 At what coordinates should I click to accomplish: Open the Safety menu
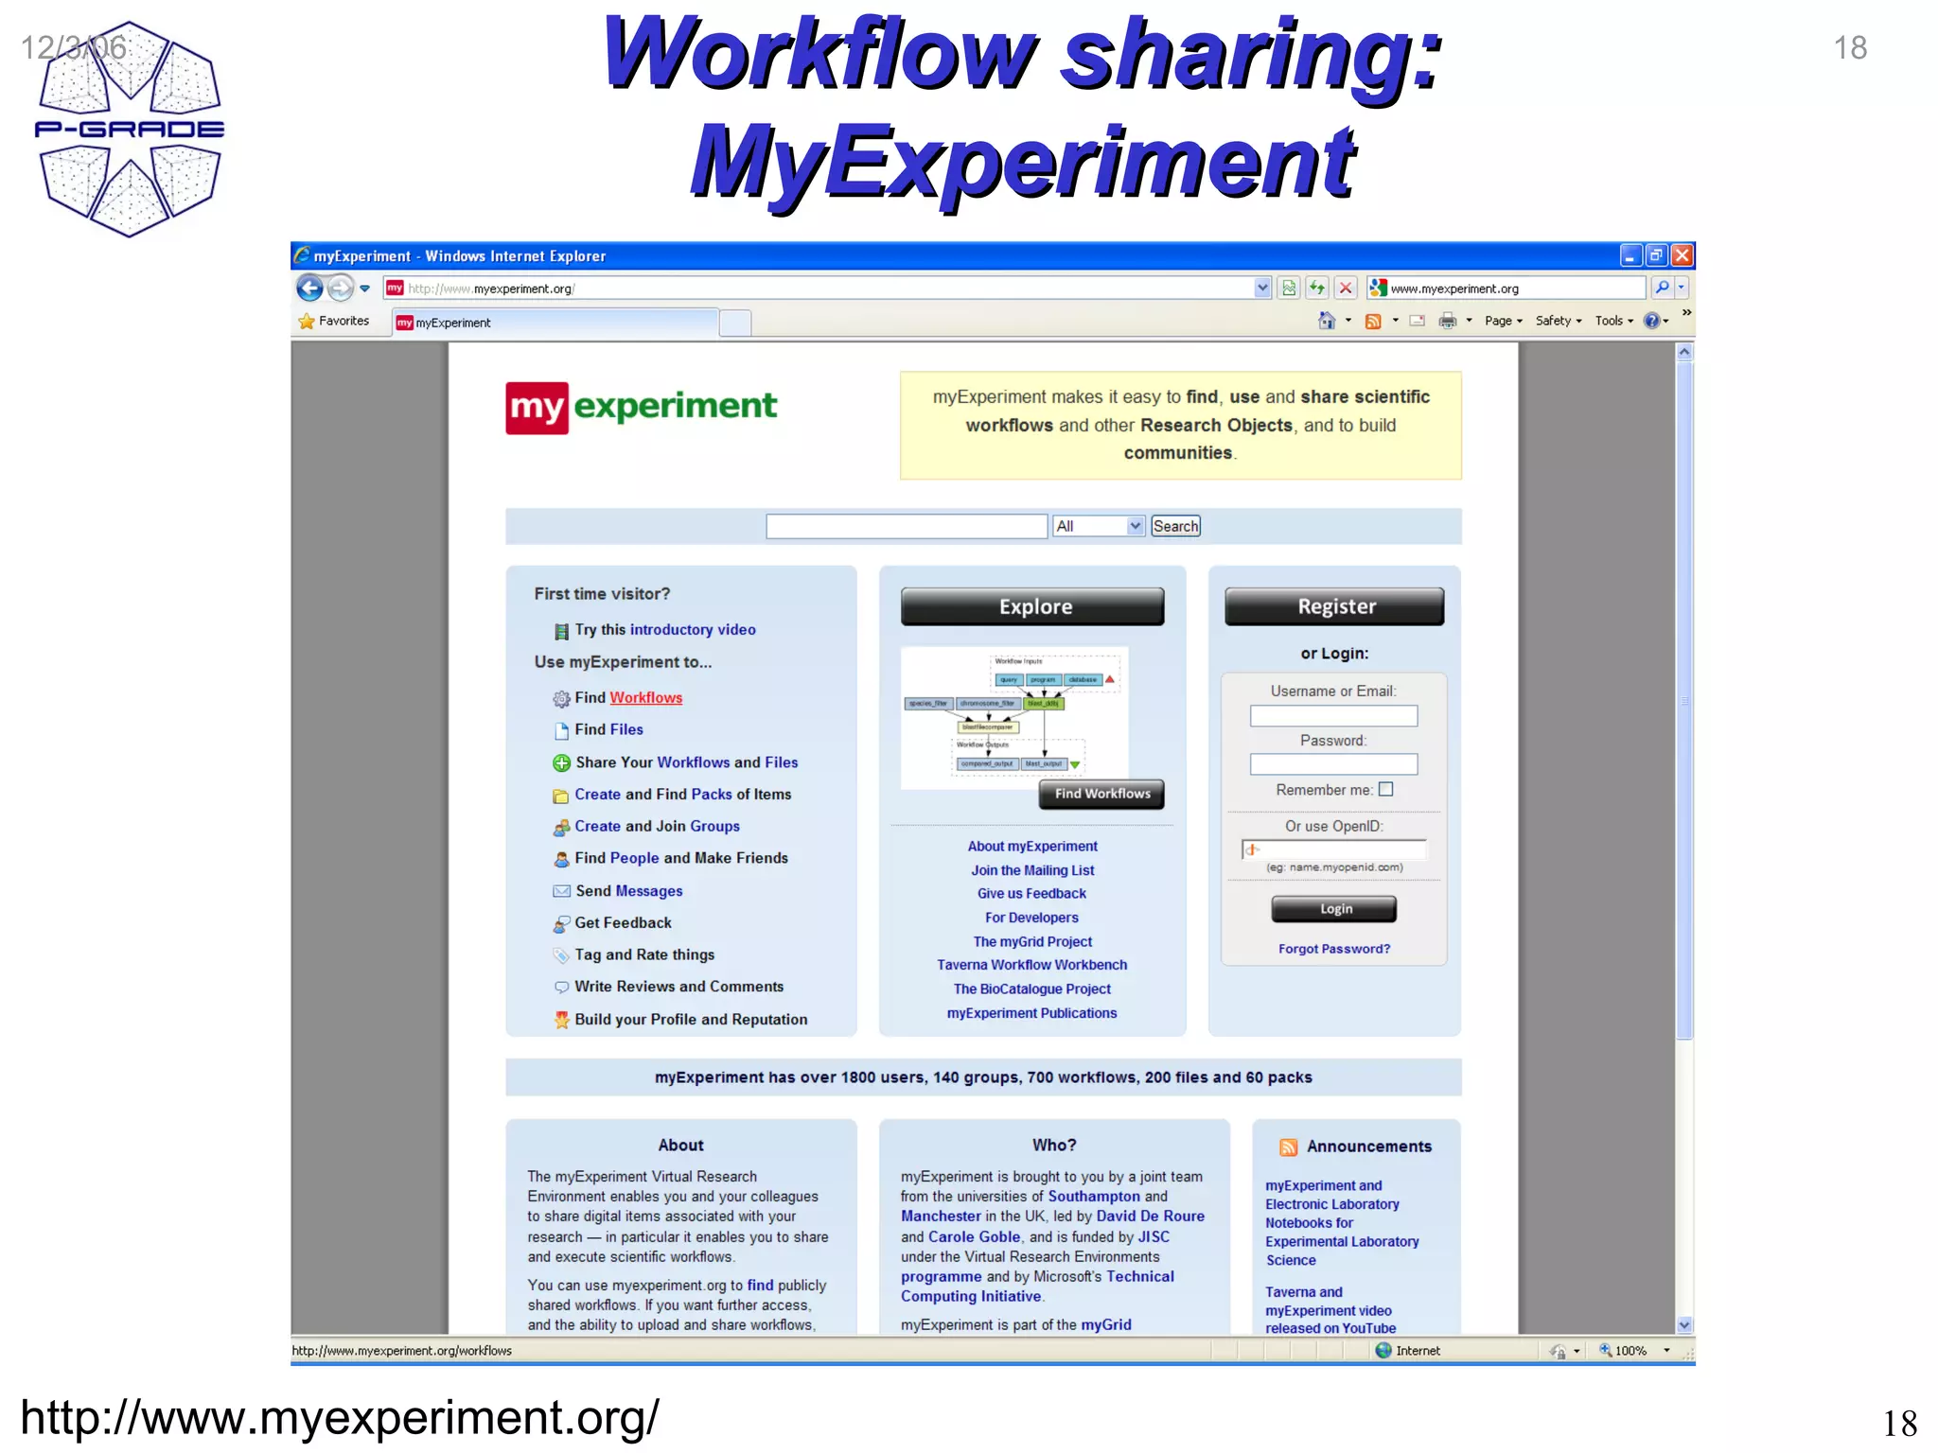point(1559,321)
